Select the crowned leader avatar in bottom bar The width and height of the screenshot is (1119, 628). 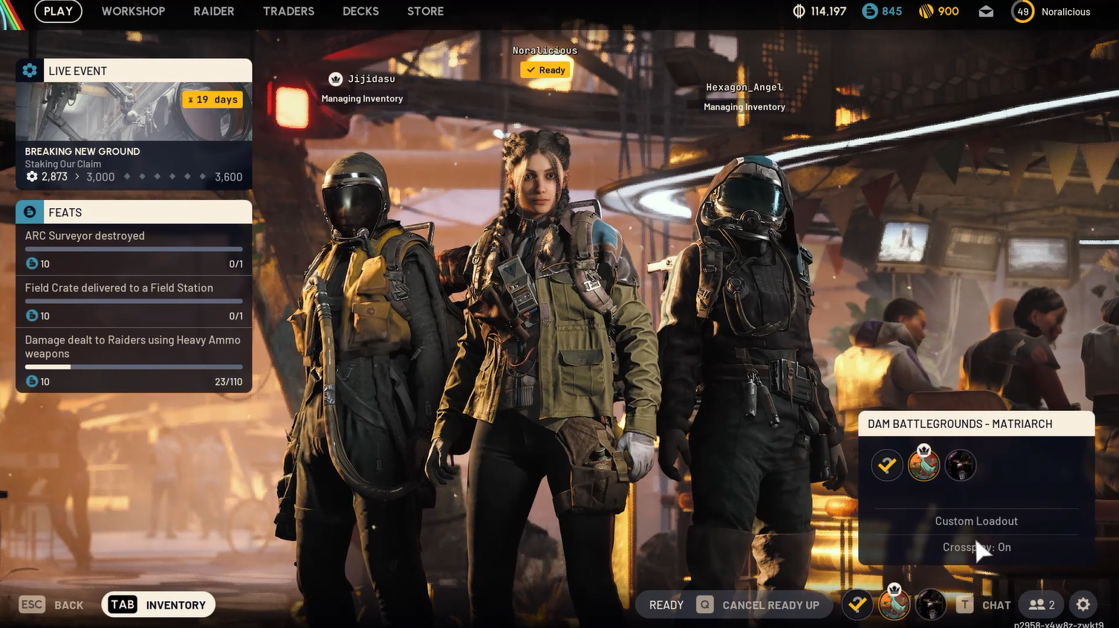894,605
